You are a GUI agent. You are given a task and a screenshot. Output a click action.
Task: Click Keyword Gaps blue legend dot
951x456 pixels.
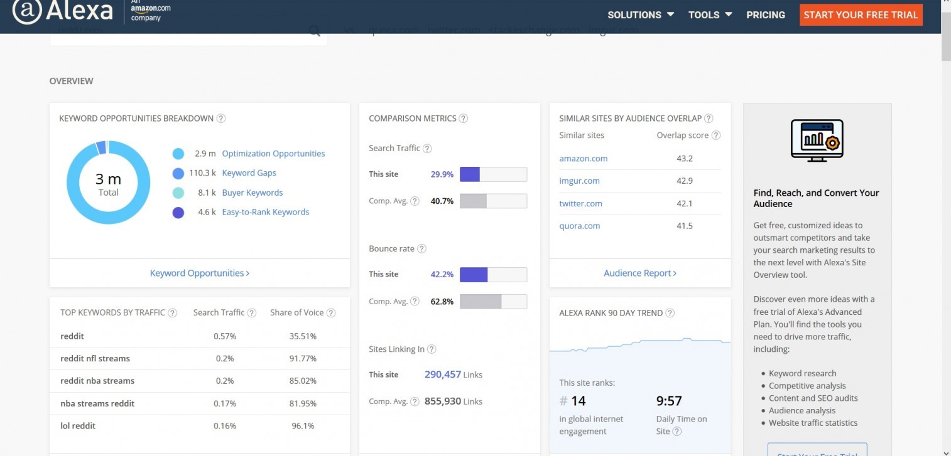(x=178, y=173)
